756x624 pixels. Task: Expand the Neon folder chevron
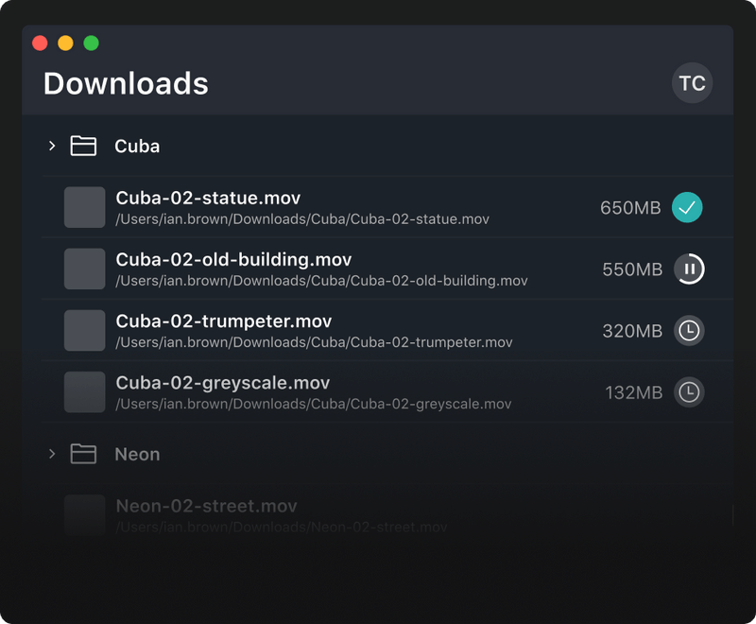tap(52, 454)
